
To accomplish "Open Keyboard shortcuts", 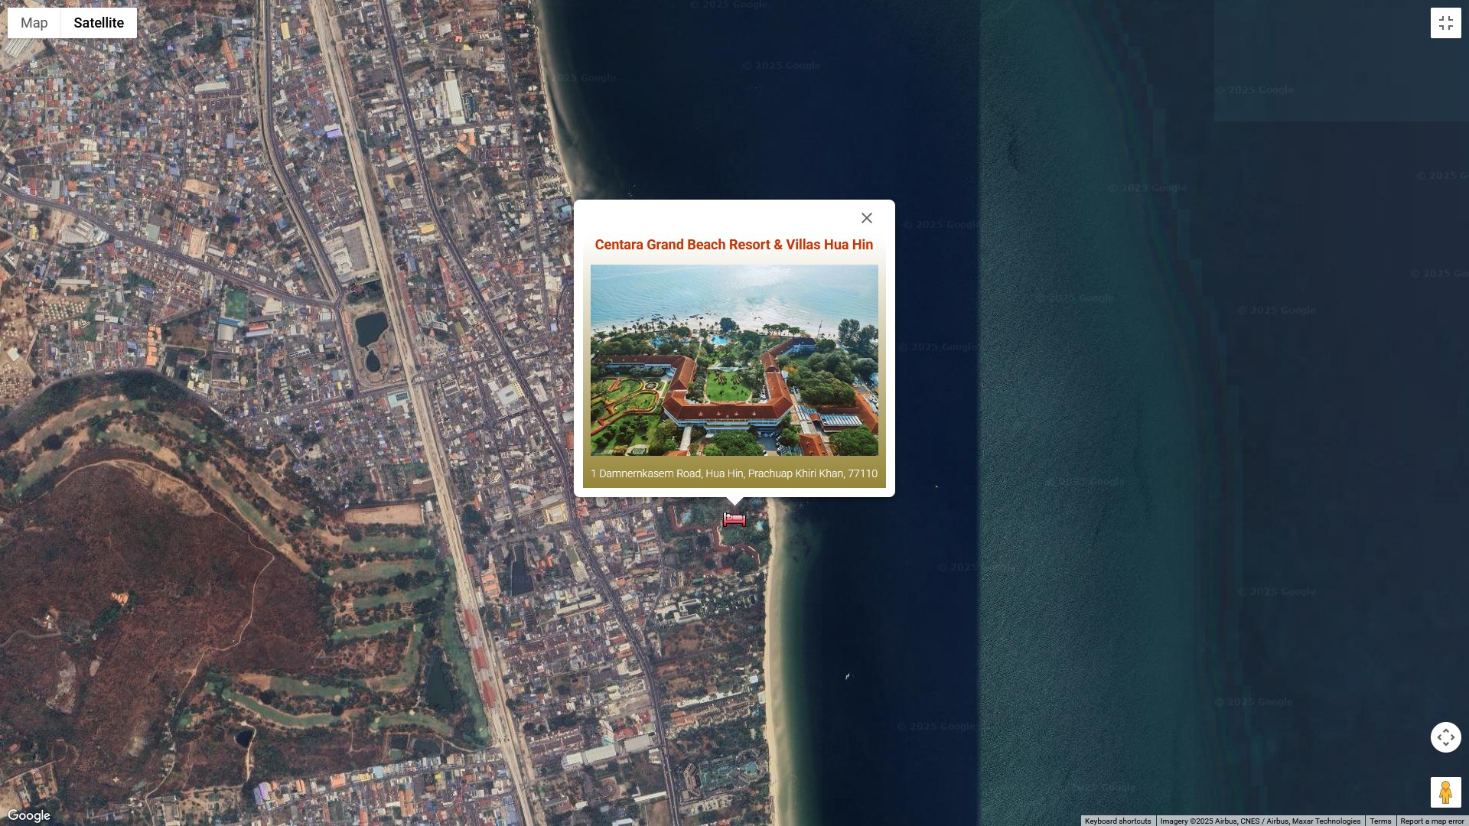I will (x=1117, y=821).
